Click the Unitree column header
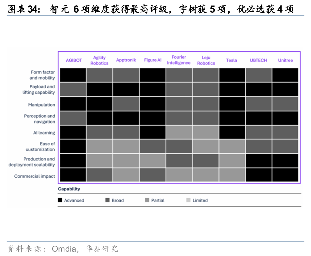 (x=285, y=60)
